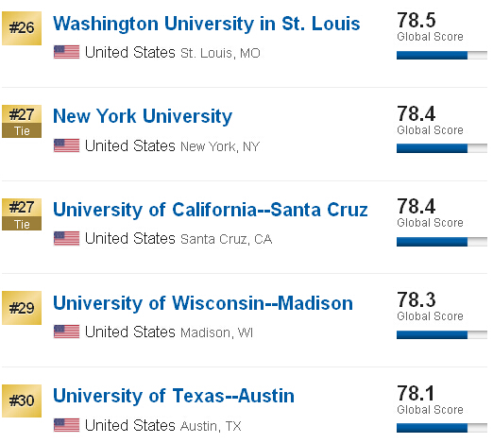The image size is (493, 443).
Task: Open the University of Texas--Austin link
Action: point(174,396)
